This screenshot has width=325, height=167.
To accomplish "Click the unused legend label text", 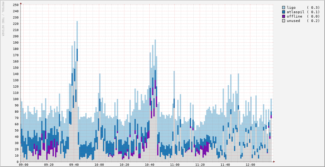I will coord(294,21).
